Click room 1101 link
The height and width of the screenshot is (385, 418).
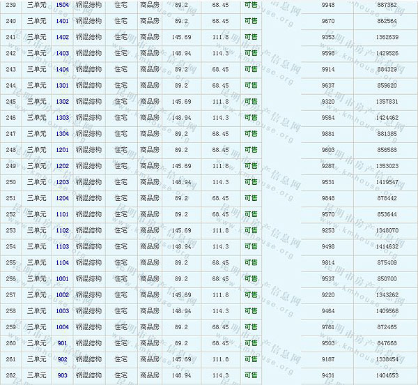point(62,214)
